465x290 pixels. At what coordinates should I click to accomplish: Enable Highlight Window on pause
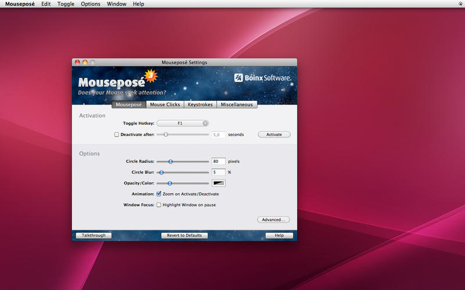(159, 205)
